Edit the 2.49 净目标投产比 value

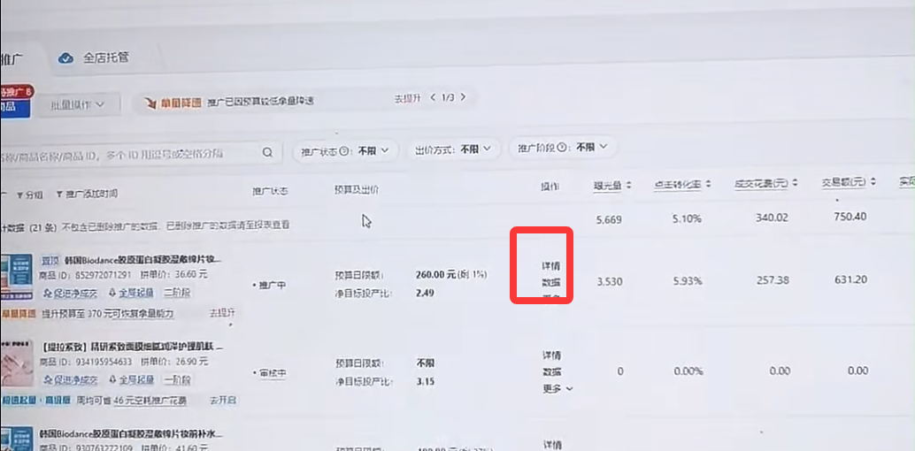point(425,294)
